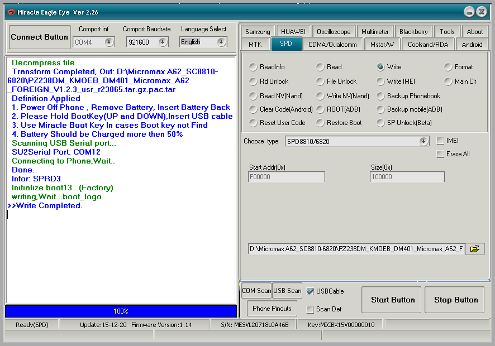Switch to the Samsung tab

tap(258, 32)
